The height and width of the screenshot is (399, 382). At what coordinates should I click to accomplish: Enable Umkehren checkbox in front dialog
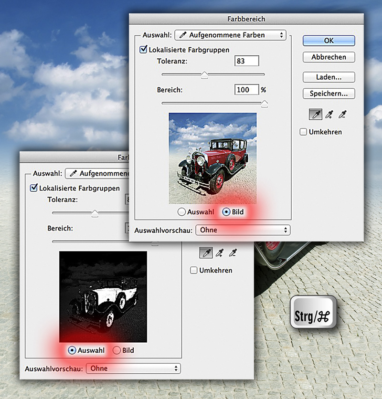[x=303, y=132]
